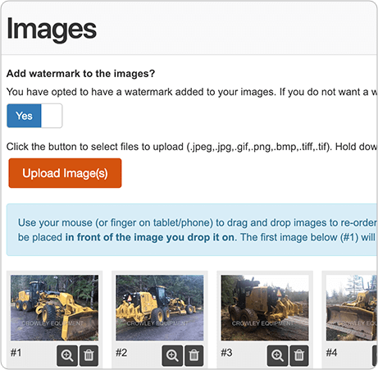Remove image #2 with trash icon
The width and height of the screenshot is (378, 370).
click(194, 355)
